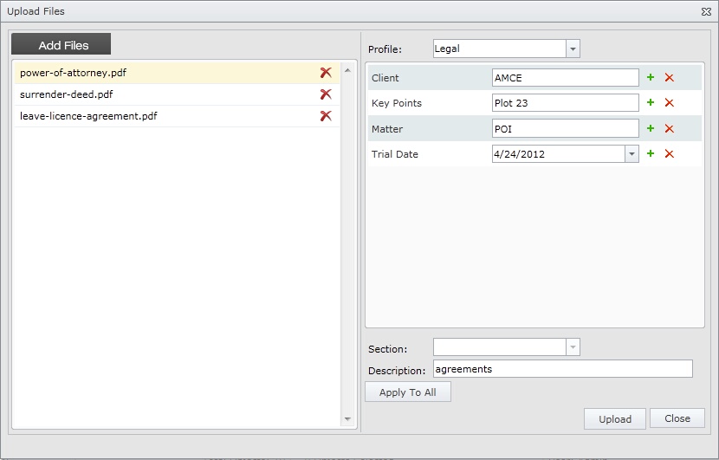Remove power-of-attorney.pdf with its red X
Viewport: 719px width, 460px height.
[326, 73]
